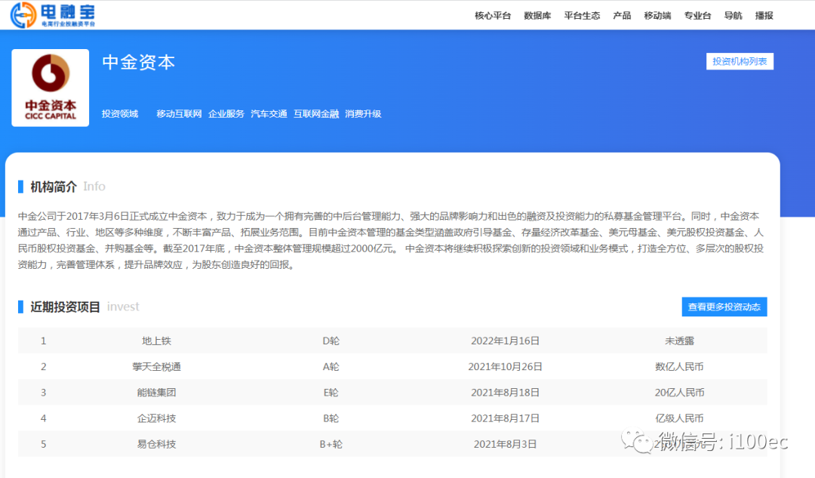Select the 专业台 nav item

coord(697,16)
